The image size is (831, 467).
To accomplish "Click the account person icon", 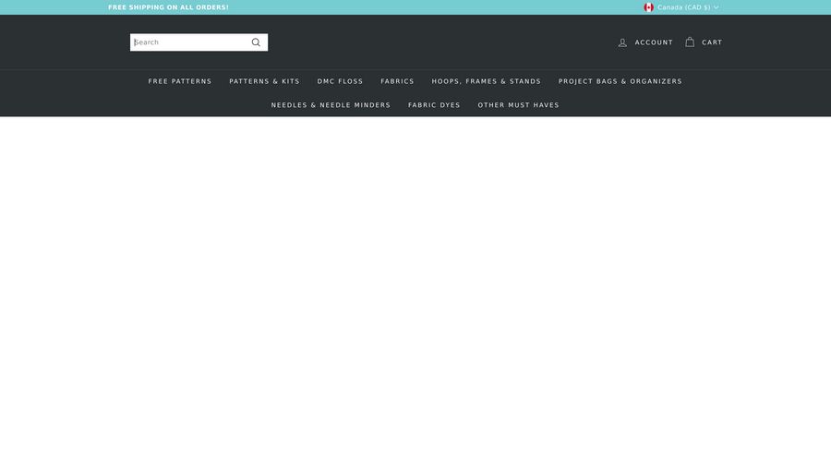I will (x=622, y=42).
